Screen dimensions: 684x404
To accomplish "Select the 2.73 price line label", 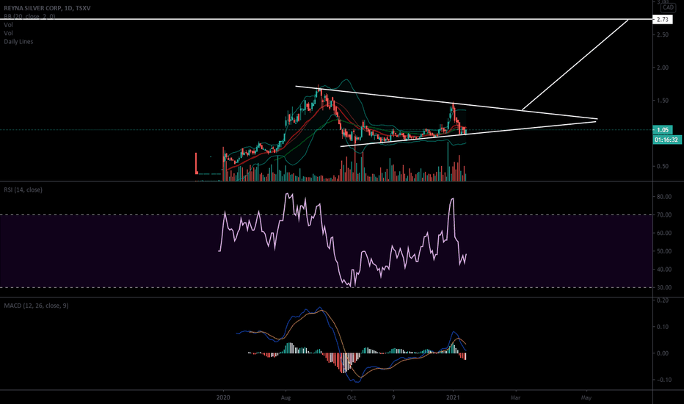I will tap(662, 19).
